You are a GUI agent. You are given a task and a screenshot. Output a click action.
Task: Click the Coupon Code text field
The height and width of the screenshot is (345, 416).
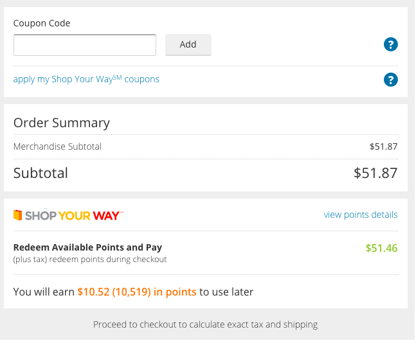[84, 45]
